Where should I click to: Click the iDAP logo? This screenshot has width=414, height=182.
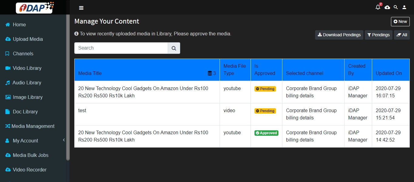click(35, 8)
